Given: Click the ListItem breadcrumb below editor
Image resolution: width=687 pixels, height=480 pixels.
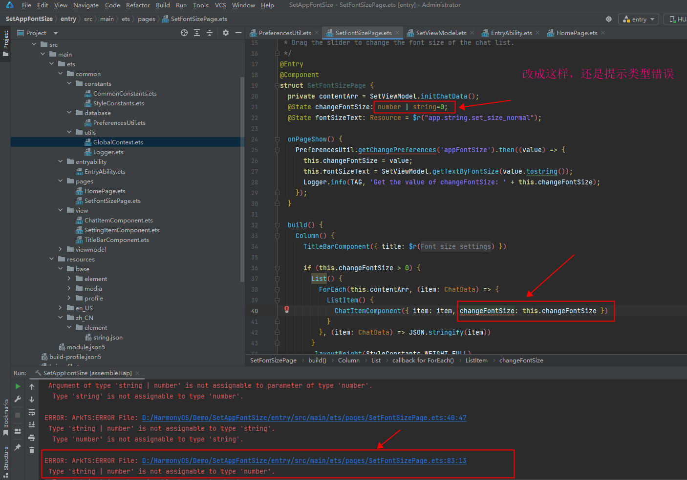Looking at the screenshot, I should click(476, 360).
